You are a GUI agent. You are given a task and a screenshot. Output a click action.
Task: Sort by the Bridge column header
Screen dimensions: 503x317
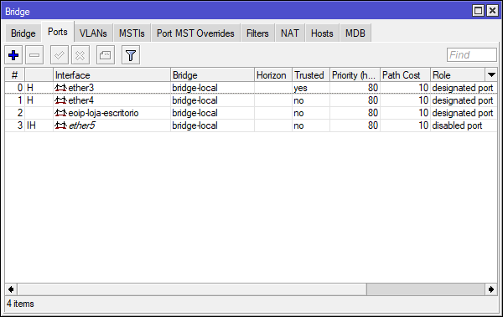212,75
